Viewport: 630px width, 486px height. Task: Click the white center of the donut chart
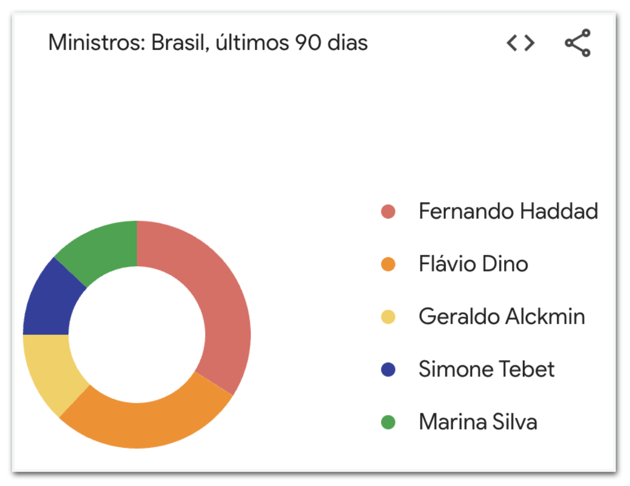click(137, 334)
